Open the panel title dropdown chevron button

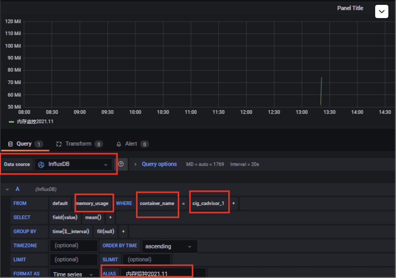pyautogui.click(x=382, y=11)
